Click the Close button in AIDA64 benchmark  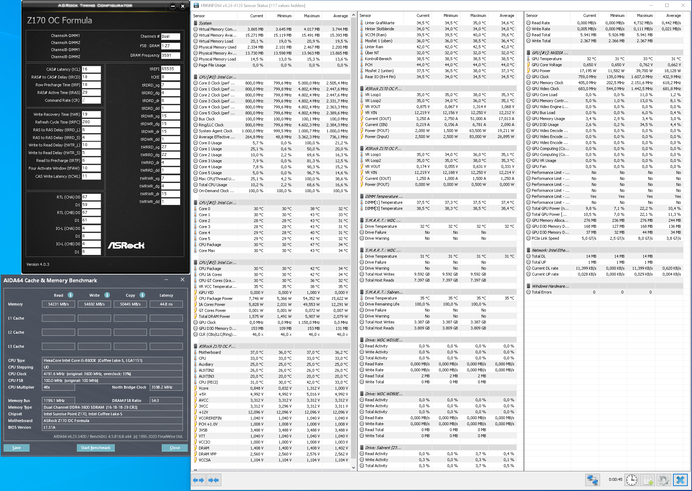175,448
